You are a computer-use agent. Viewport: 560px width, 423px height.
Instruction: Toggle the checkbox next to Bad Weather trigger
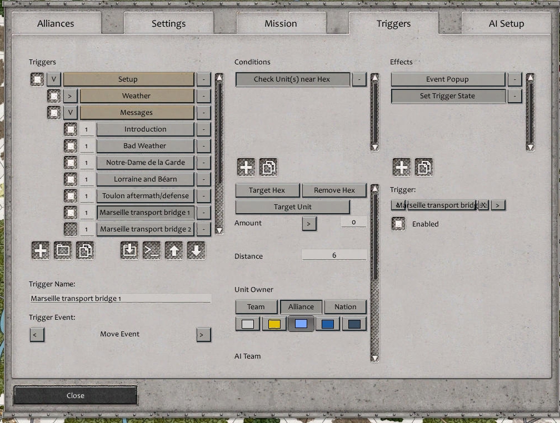(x=71, y=145)
